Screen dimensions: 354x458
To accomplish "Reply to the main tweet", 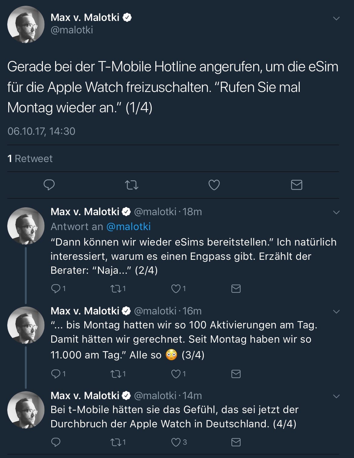I will click(x=49, y=185).
